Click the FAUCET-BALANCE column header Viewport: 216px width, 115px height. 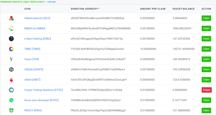pos(184,9)
